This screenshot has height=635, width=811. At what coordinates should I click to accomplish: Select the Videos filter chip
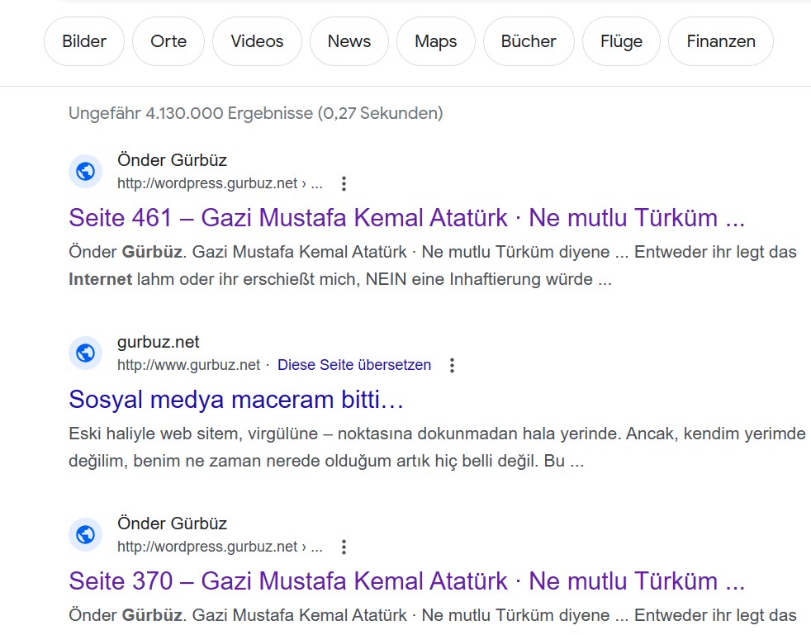click(257, 41)
